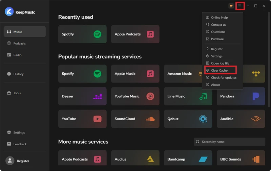Open the Qobuz service card
The height and width of the screenshot is (171, 271).
(x=188, y=119)
